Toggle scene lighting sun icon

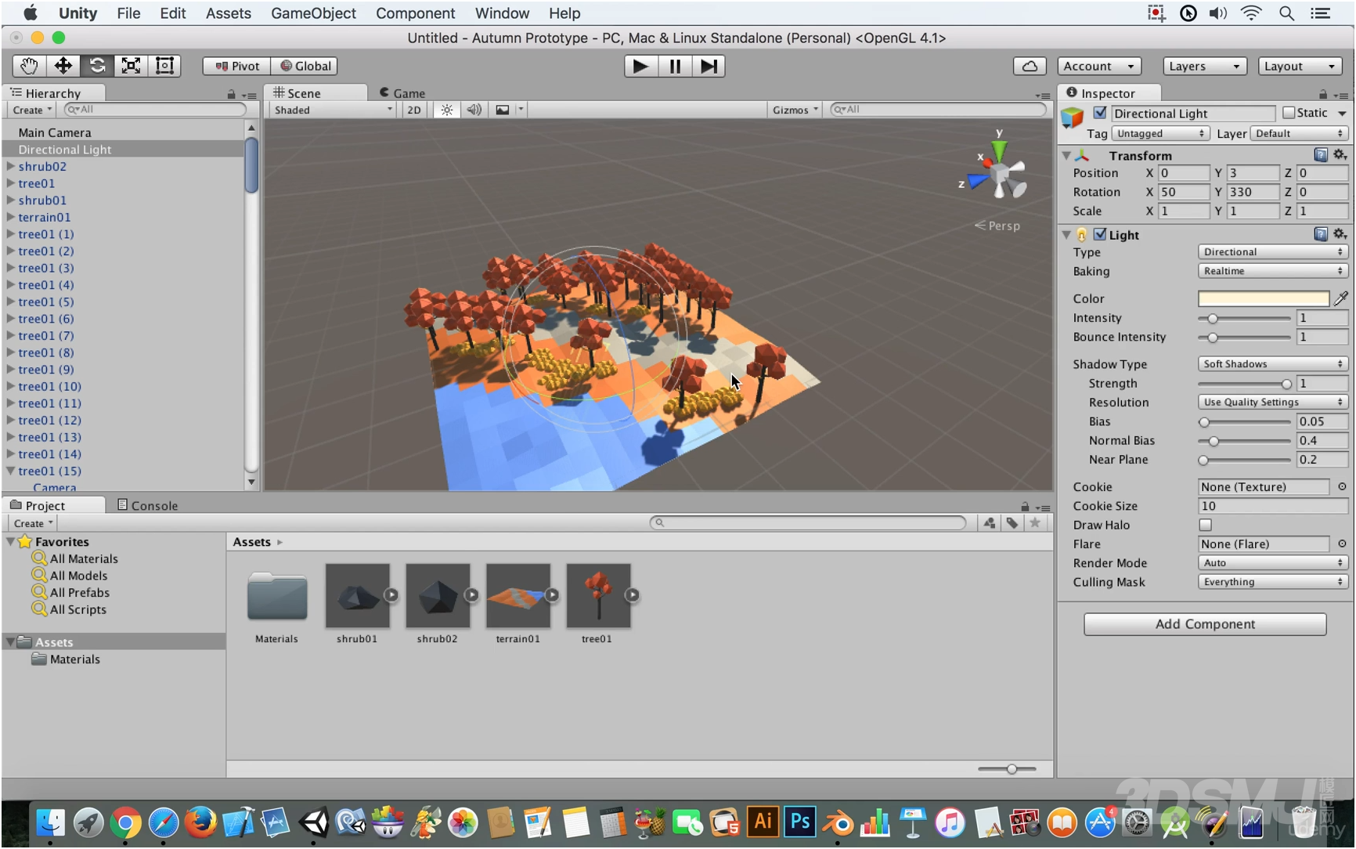(446, 110)
